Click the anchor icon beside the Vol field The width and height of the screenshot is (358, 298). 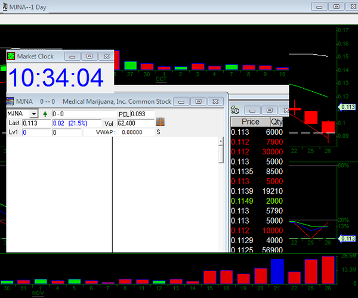[160, 122]
